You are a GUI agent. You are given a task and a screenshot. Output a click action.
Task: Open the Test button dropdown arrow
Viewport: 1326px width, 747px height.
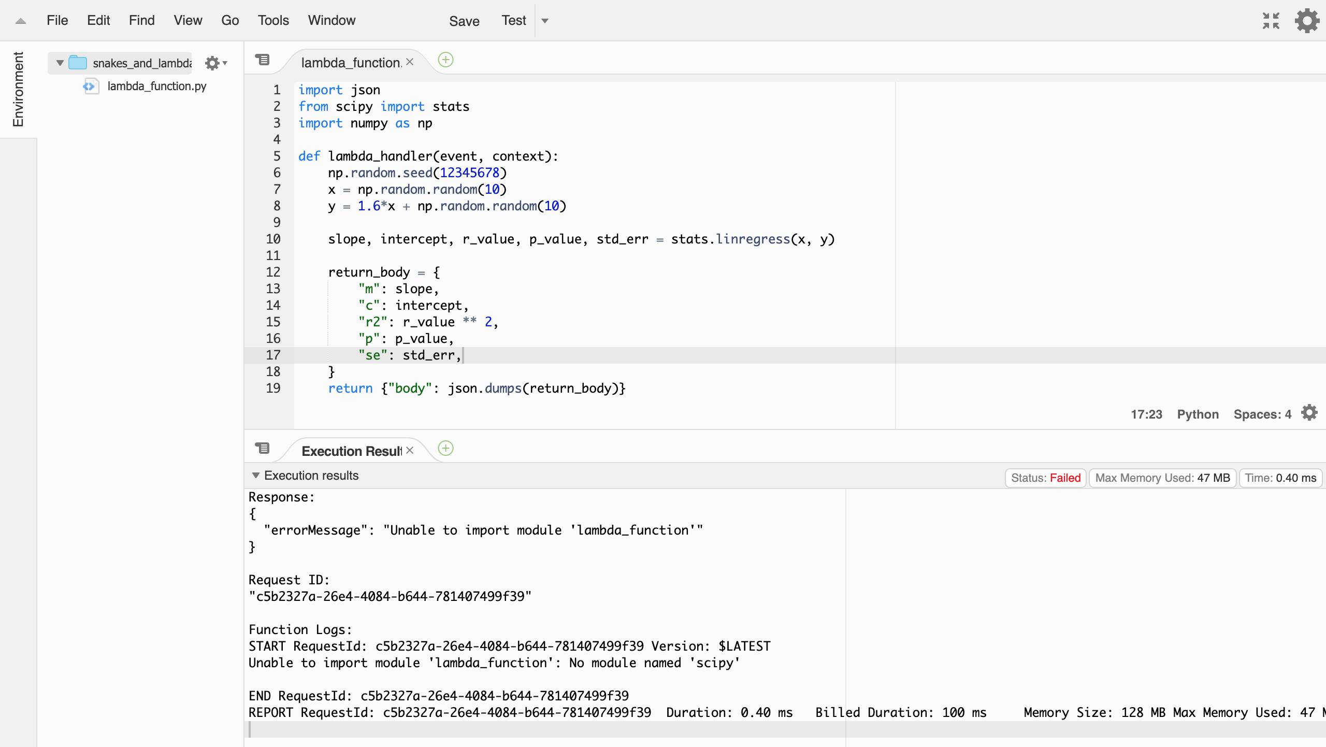[545, 21]
